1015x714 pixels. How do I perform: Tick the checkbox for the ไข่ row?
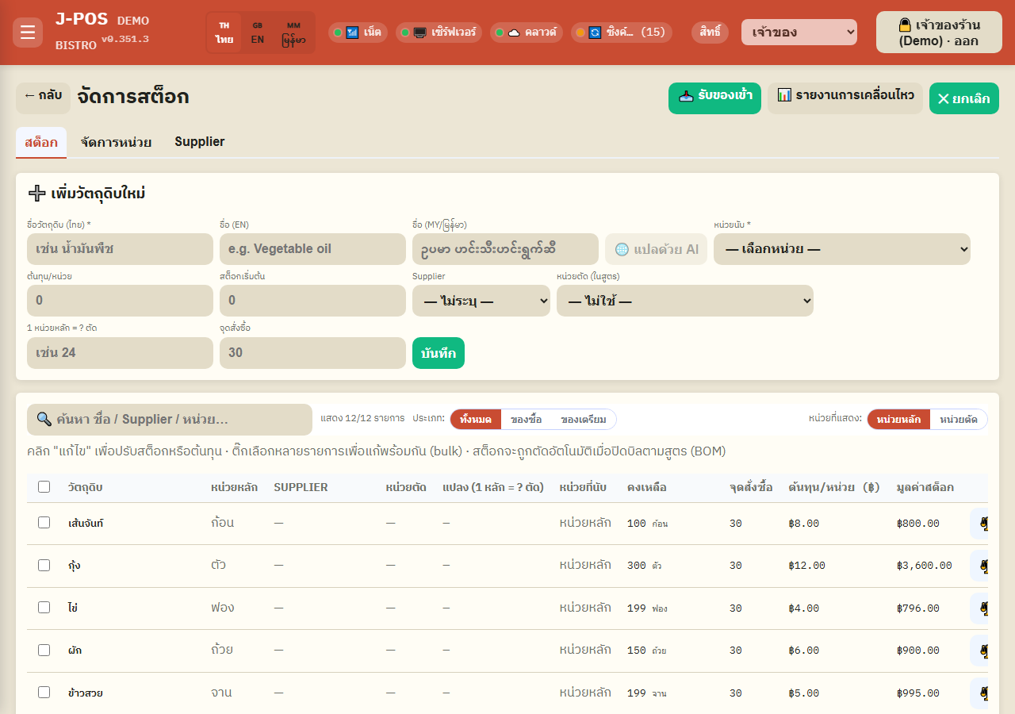click(x=44, y=608)
